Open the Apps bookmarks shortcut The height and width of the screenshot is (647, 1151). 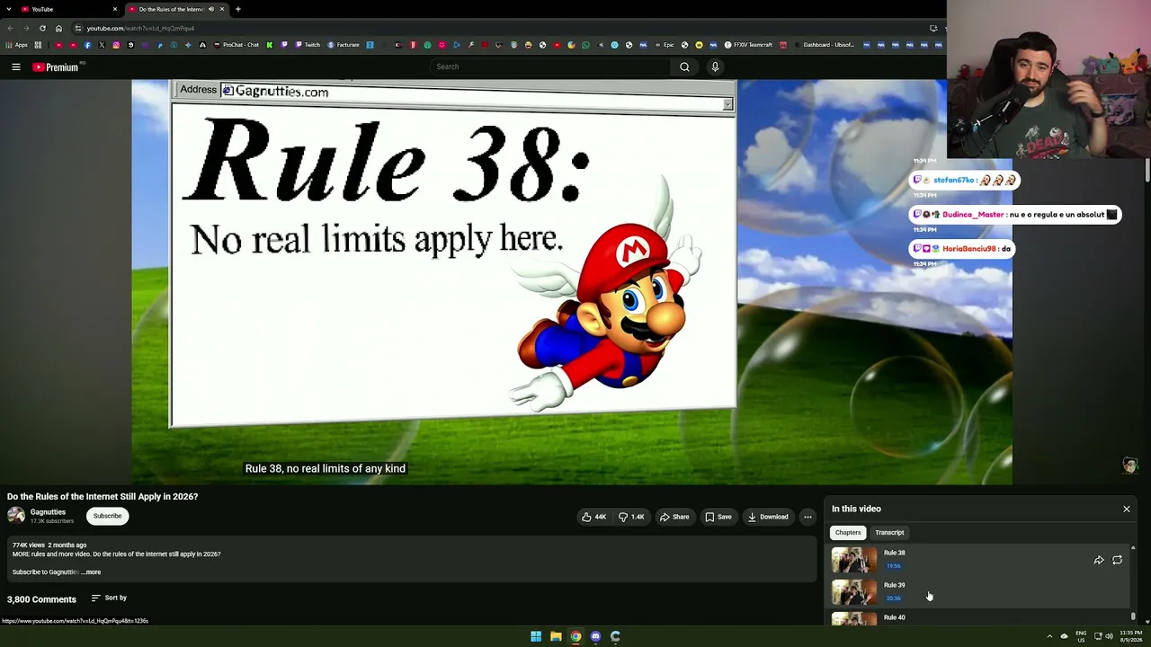[x=17, y=45]
